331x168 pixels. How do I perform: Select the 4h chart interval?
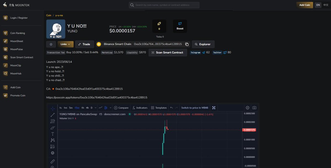click(87, 108)
